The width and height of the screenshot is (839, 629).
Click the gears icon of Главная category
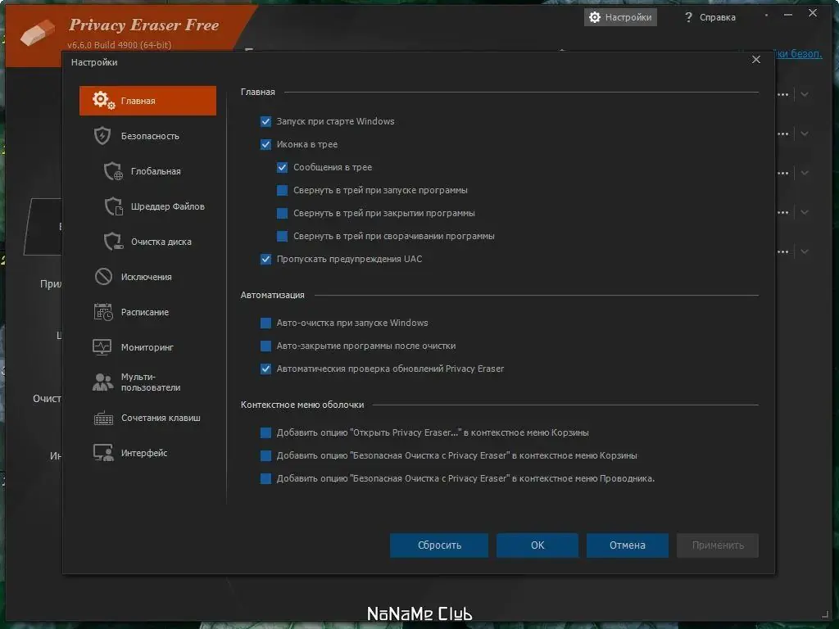[103, 100]
